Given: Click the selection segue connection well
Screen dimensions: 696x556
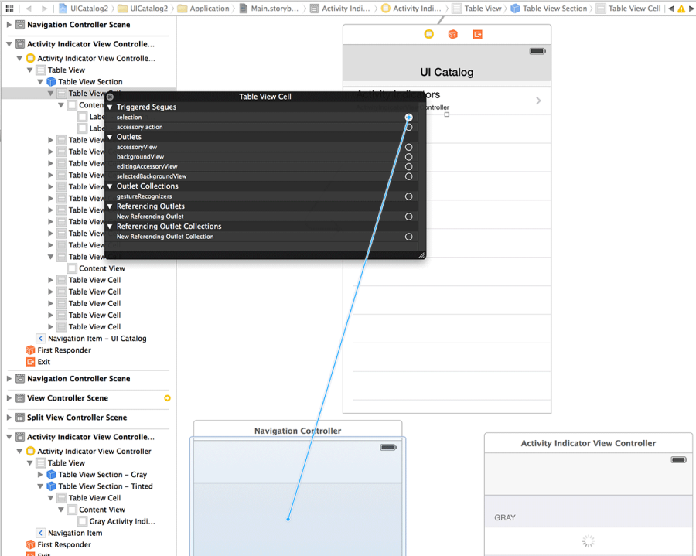Looking at the screenshot, I should 409,117.
